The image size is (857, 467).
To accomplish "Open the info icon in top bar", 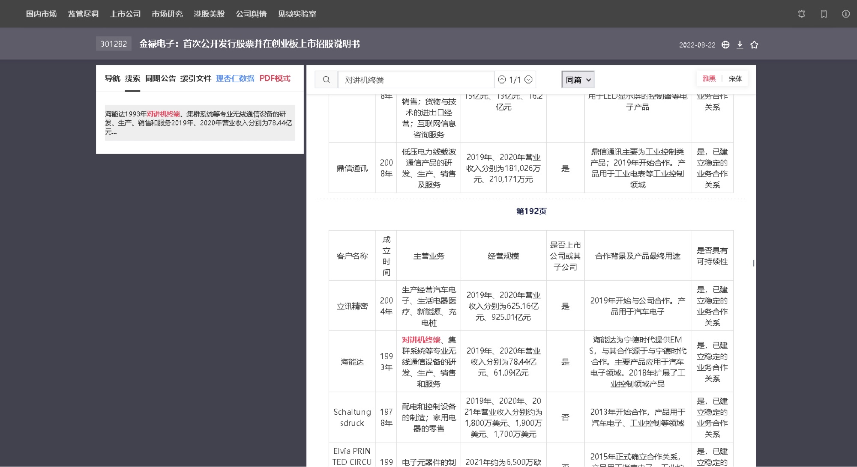I will [846, 14].
